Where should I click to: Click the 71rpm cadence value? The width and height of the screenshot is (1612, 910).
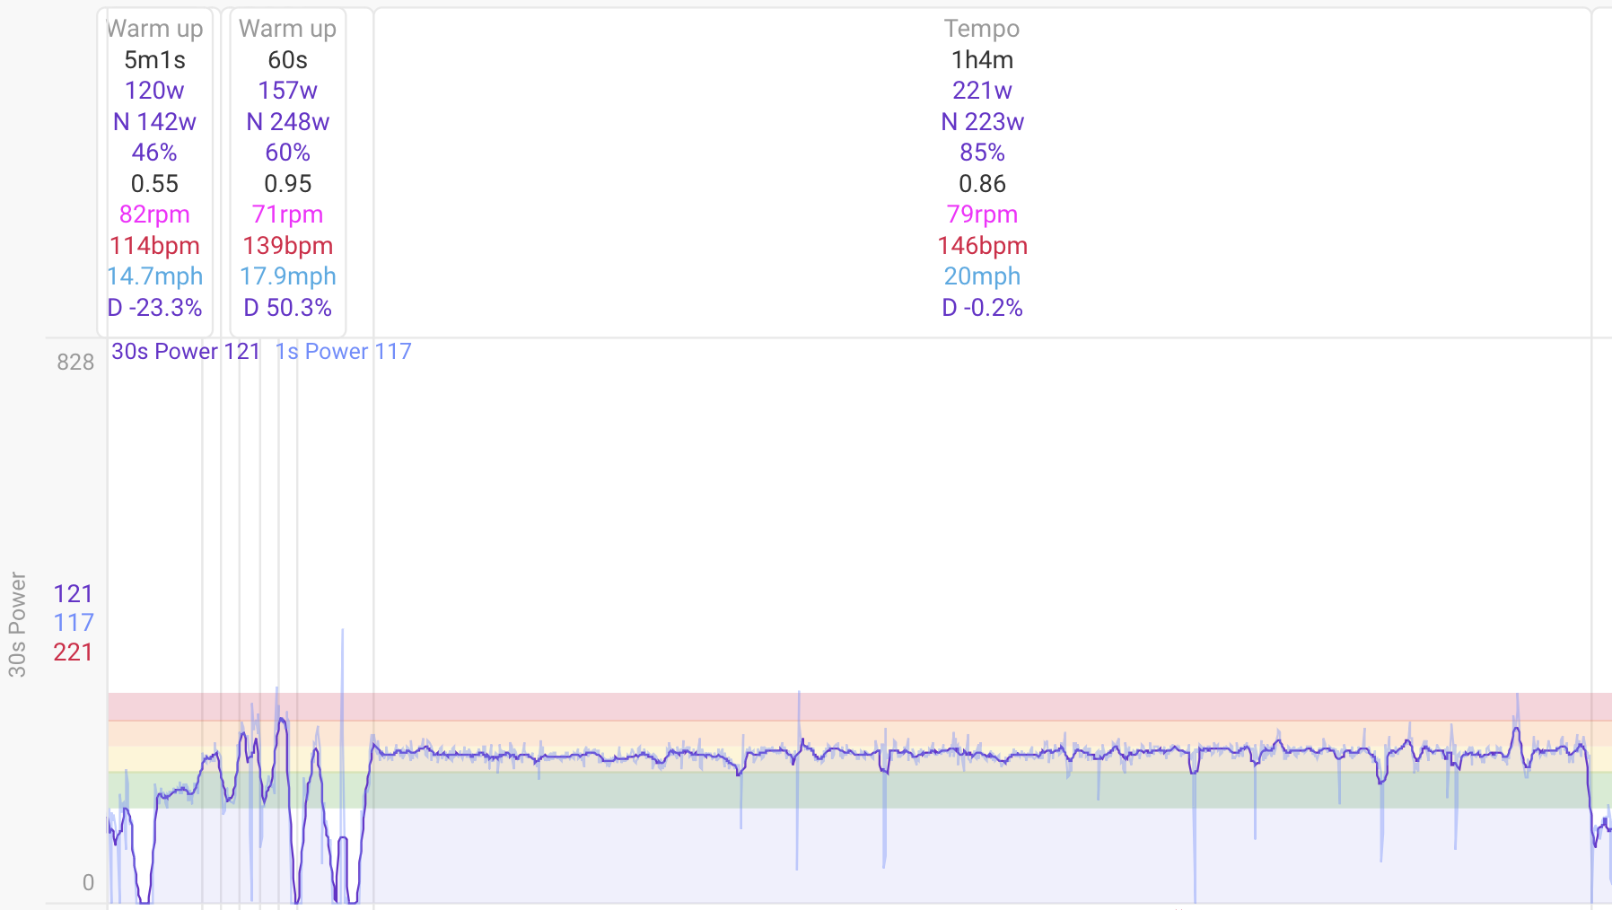pyautogui.click(x=287, y=214)
